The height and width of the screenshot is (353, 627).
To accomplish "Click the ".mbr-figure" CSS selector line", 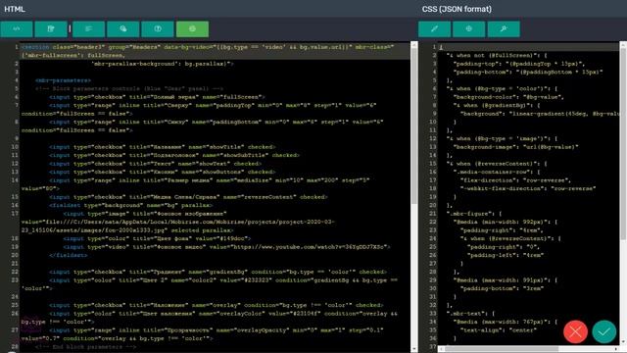I will 474,214.
